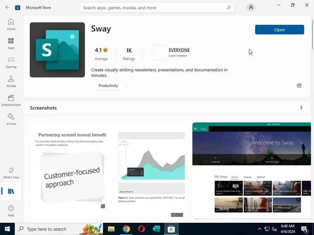Viewport: 314px width, 235px height.
Task: Expand Screenshots with the chevron arrow
Action: pos(301,108)
